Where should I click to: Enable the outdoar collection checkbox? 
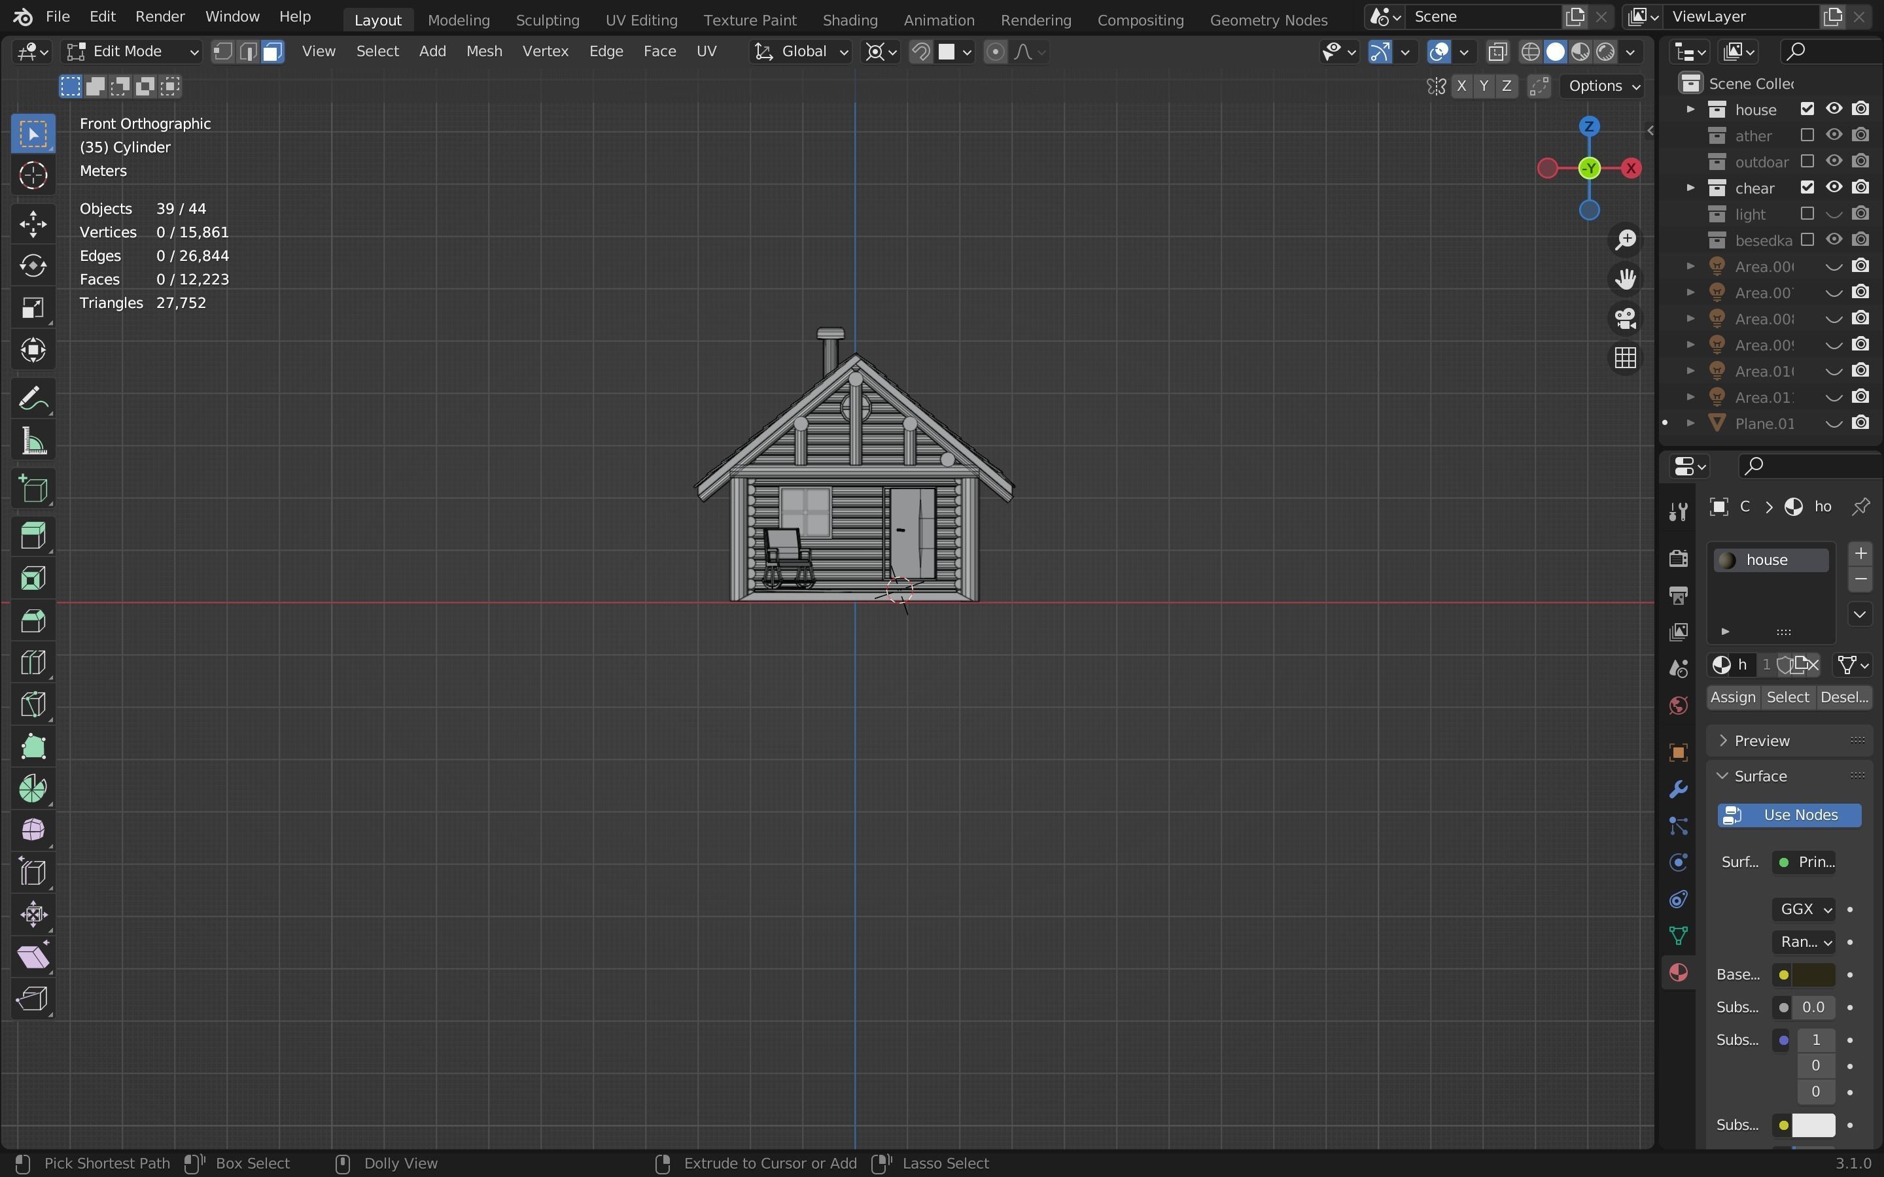point(1807,161)
